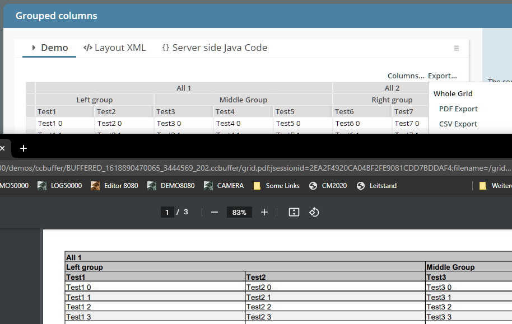Open the Columns... chooser
This screenshot has height=324, width=512.
[406, 76]
